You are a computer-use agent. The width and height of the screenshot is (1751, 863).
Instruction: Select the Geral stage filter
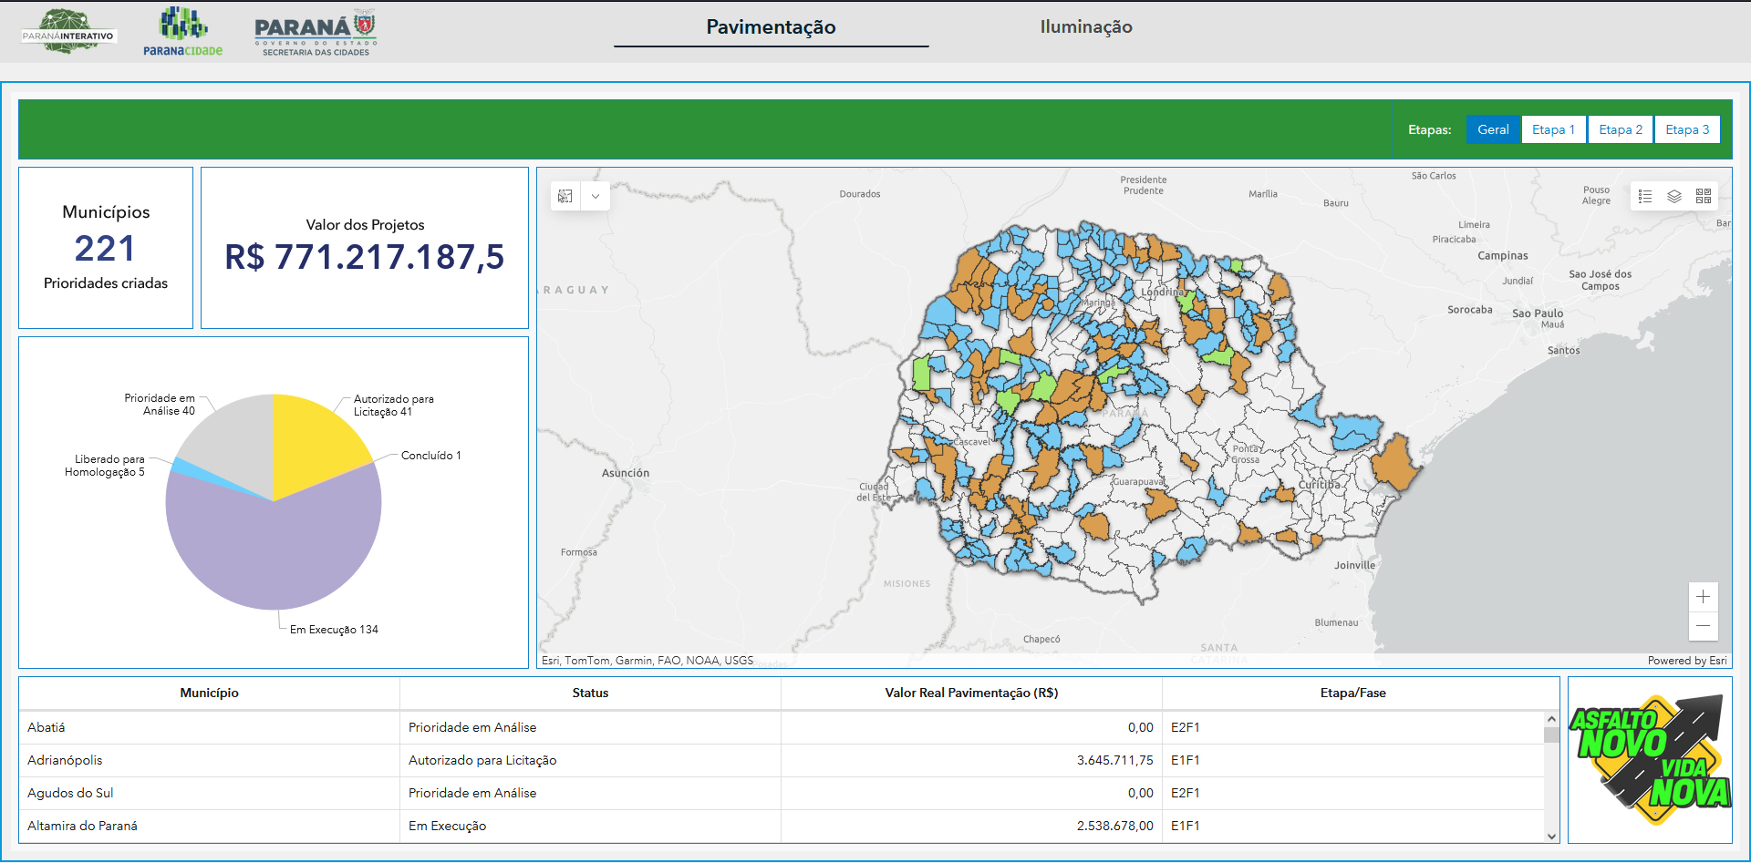1493,129
